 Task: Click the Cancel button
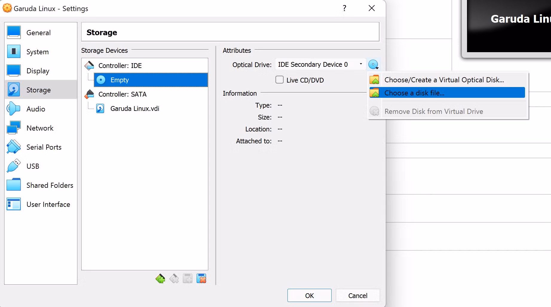pyautogui.click(x=358, y=295)
